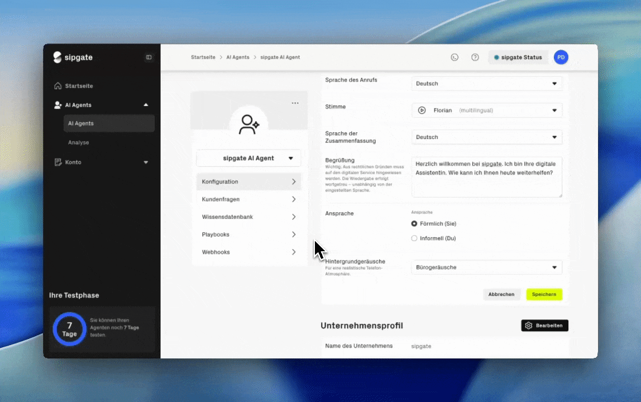
Task: Open the three-dot menu on agent card
Action: click(295, 103)
